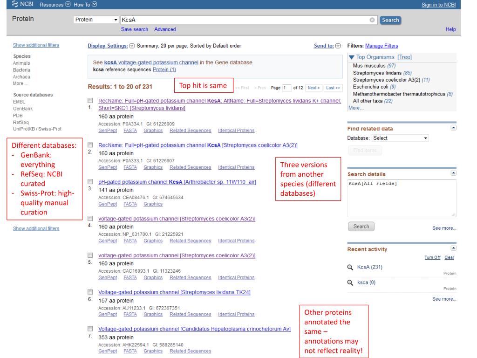The width and height of the screenshot is (477, 358).
Task: Open Manage Filters link
Action: point(382,46)
